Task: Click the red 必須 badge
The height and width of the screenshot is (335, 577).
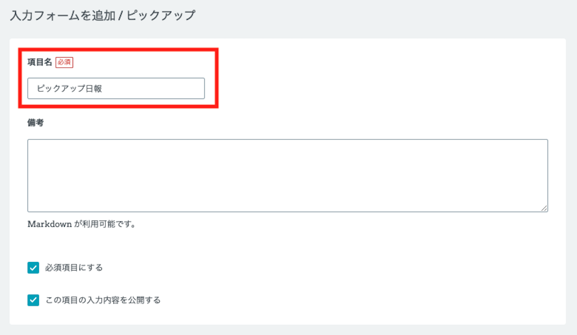Action: [64, 62]
